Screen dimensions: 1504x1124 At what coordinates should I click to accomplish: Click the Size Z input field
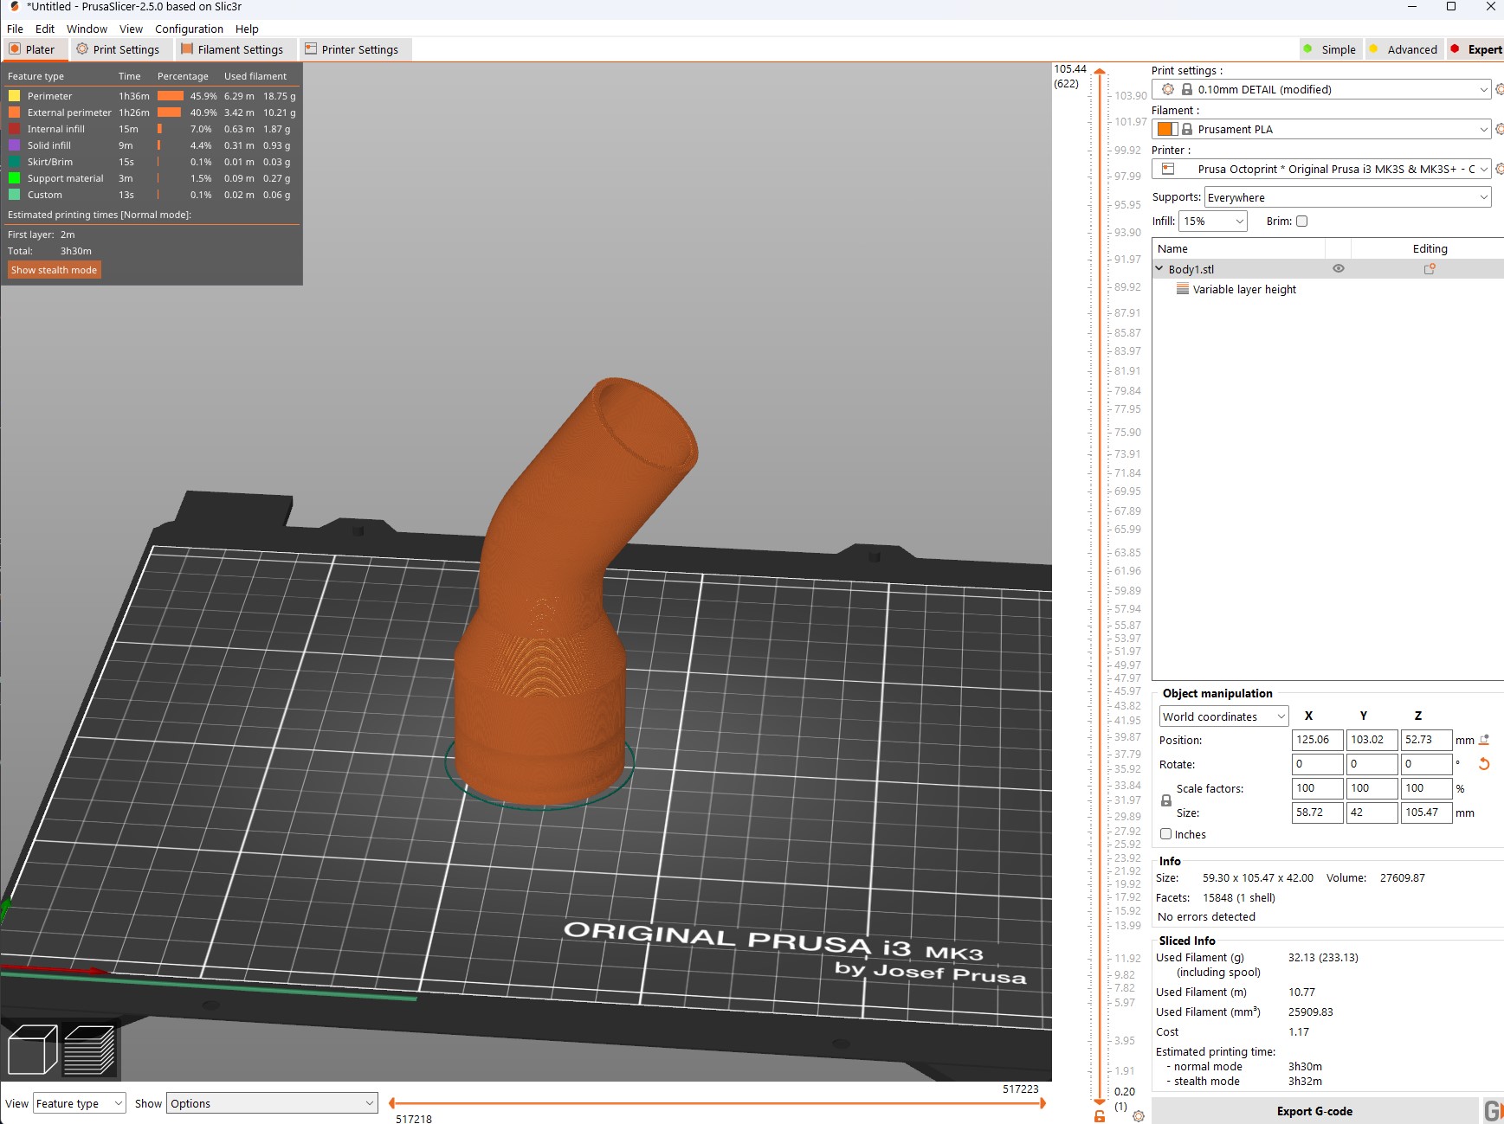click(x=1426, y=812)
